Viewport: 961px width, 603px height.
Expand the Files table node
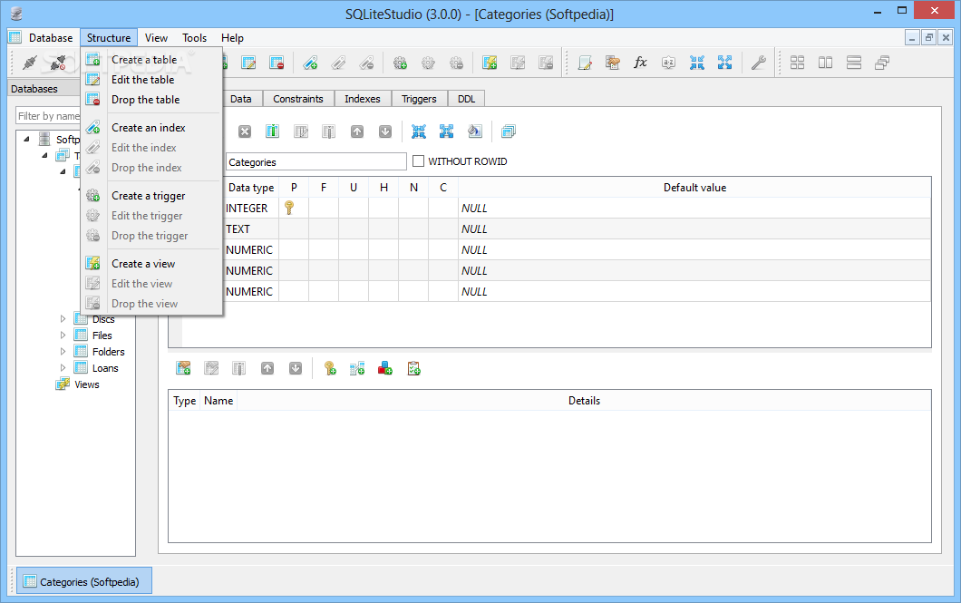(63, 336)
